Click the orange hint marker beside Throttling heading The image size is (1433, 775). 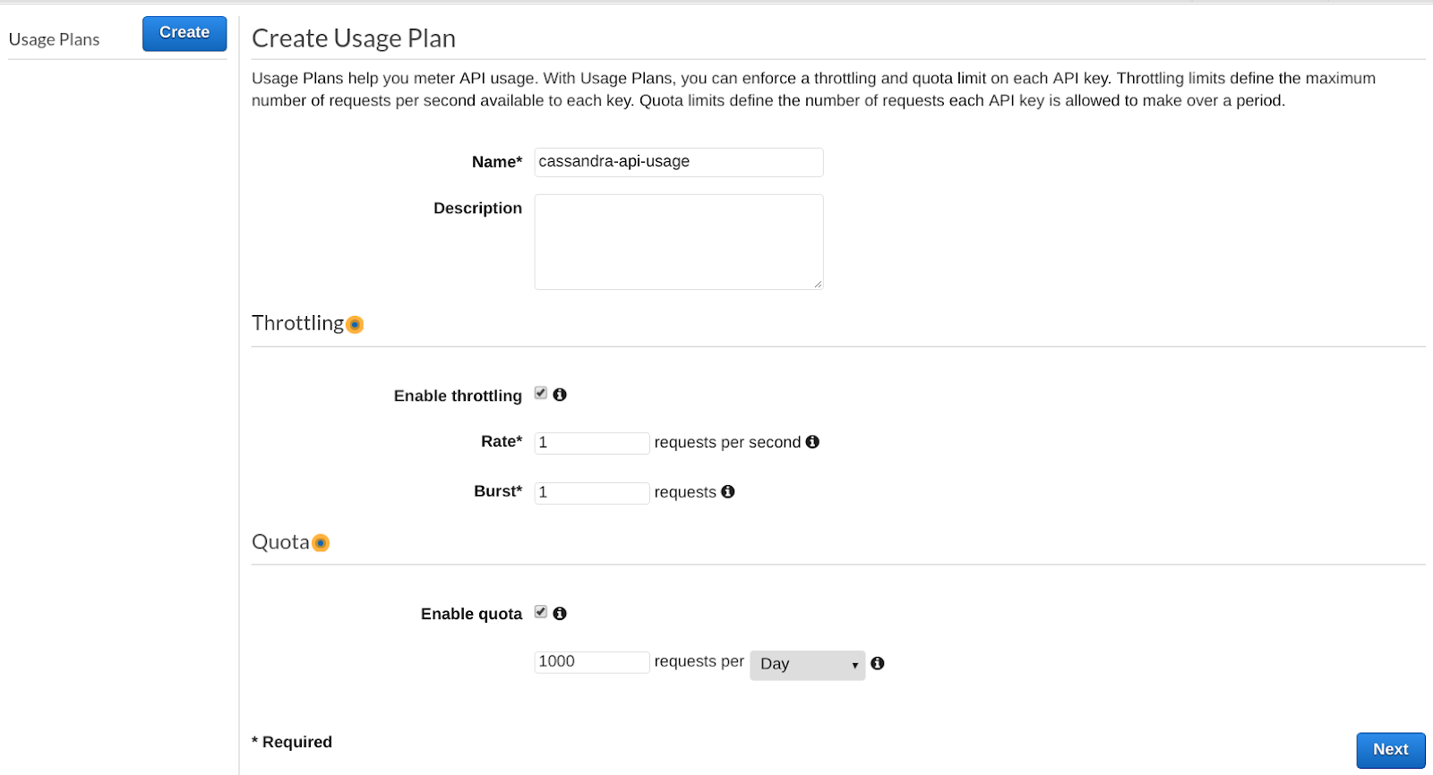[356, 325]
